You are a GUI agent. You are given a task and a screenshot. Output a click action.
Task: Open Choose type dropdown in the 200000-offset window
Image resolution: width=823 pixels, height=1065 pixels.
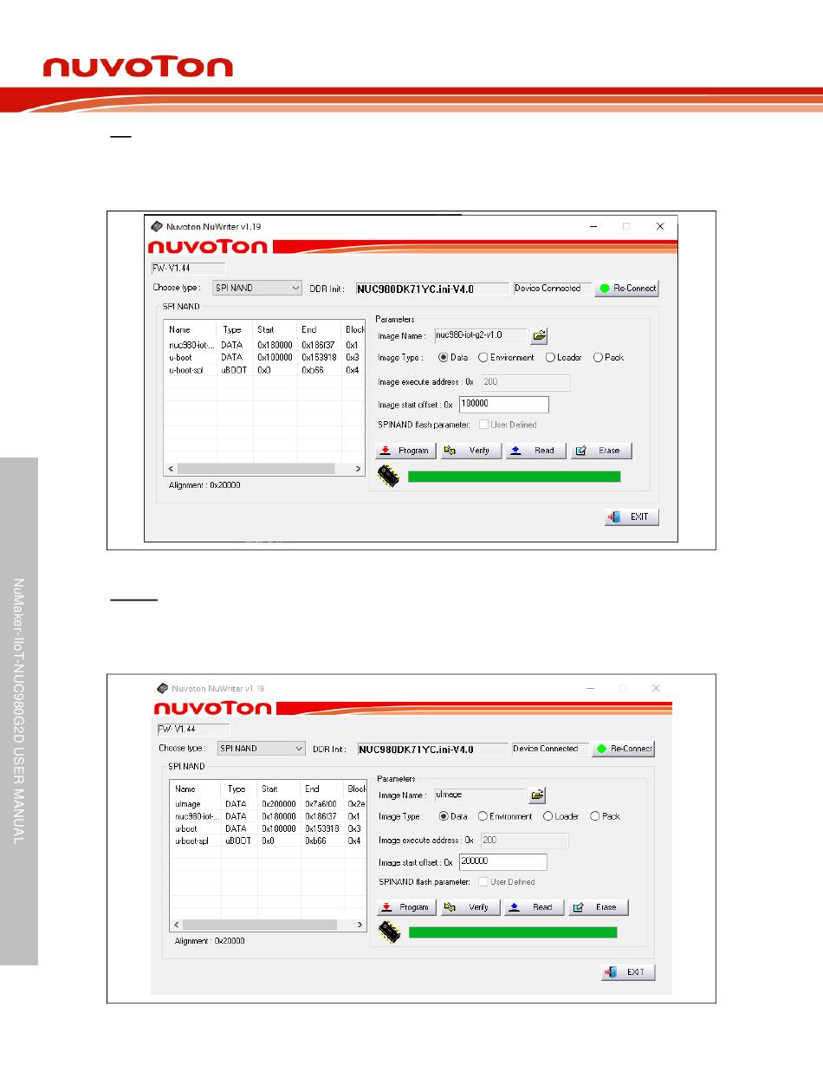click(x=261, y=749)
